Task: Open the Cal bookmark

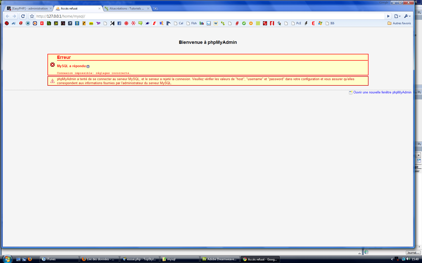Action: (x=179, y=23)
